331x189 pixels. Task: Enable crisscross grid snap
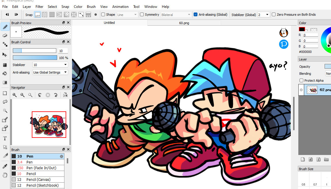52,15
